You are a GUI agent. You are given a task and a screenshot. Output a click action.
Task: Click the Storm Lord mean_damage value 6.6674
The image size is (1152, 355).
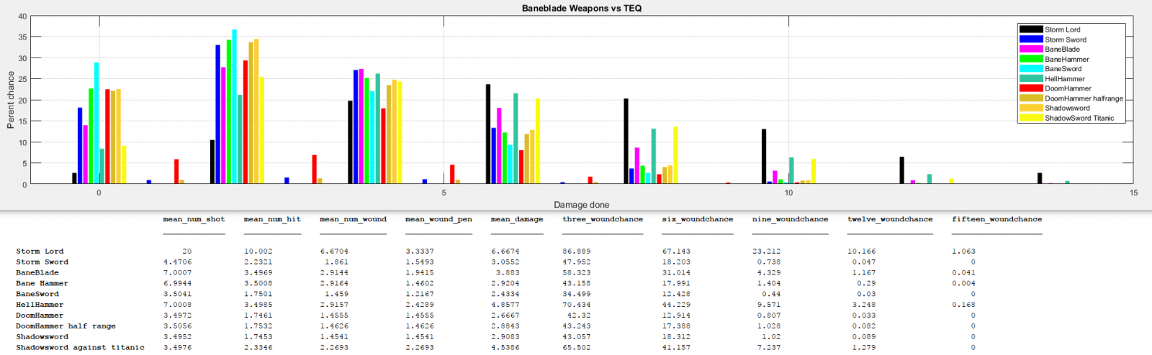pyautogui.click(x=506, y=252)
